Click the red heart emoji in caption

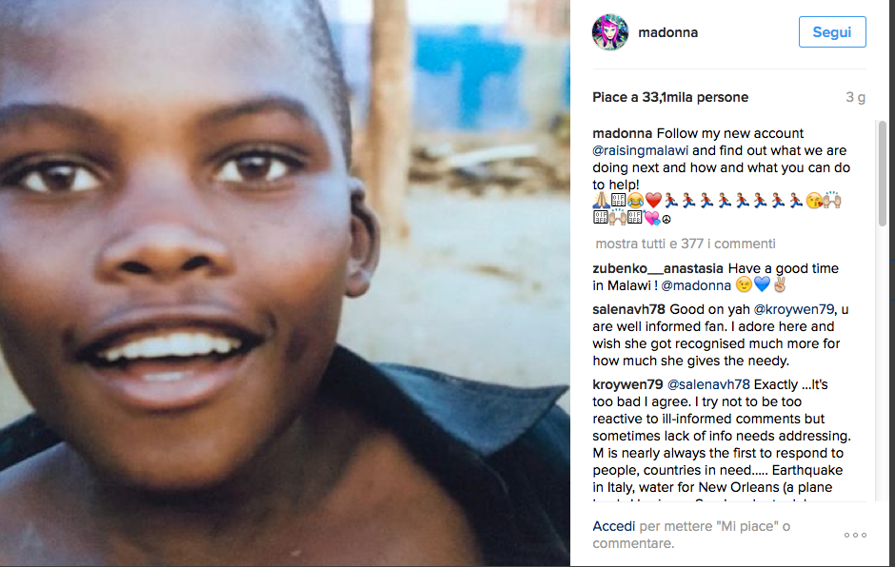[x=653, y=200]
